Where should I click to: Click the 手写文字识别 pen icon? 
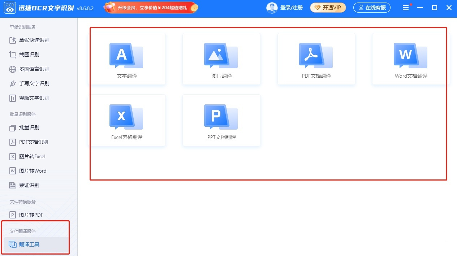click(x=13, y=83)
